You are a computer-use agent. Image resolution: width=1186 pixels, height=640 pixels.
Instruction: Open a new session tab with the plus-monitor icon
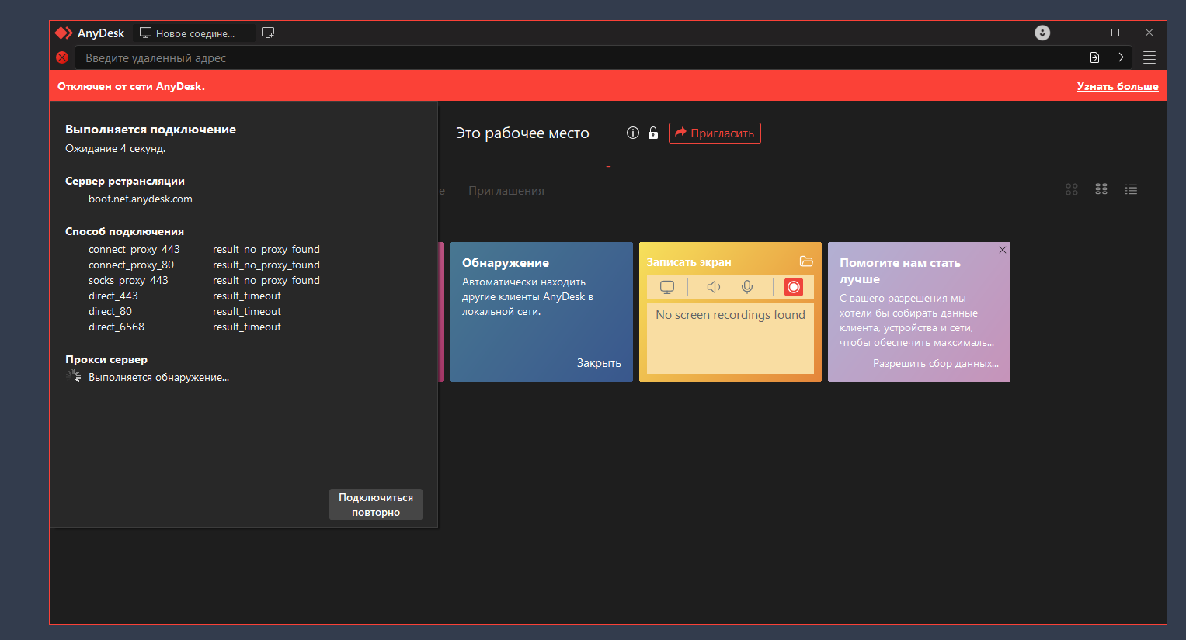tap(268, 33)
